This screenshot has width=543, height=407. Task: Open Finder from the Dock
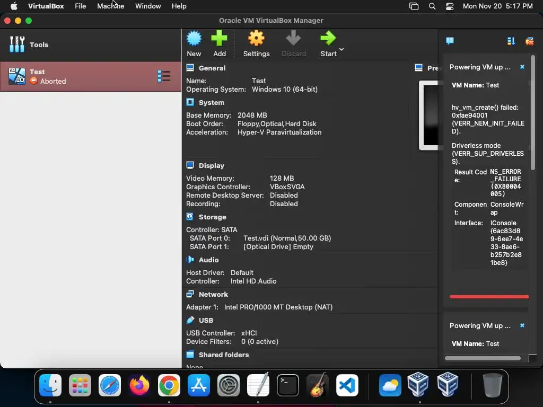(x=50, y=385)
